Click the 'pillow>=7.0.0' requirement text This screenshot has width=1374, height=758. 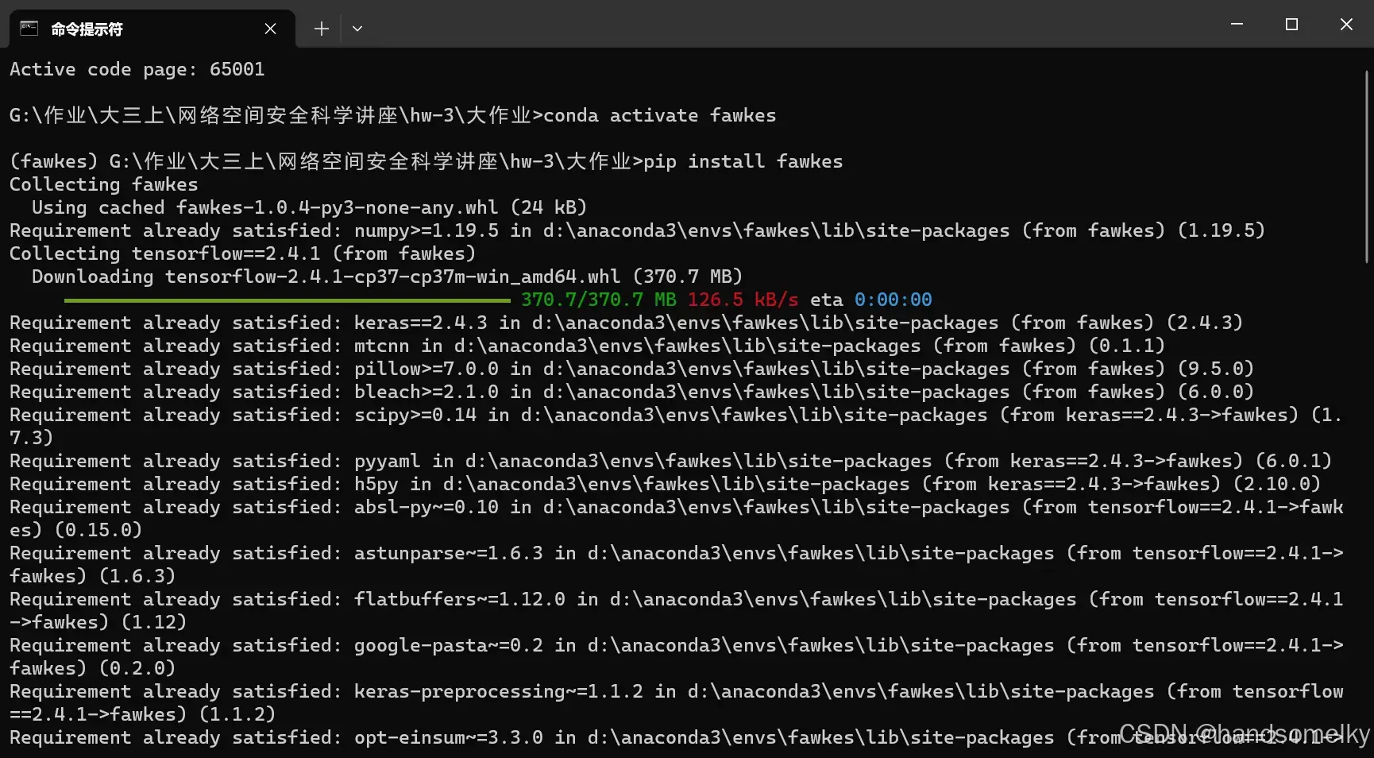click(426, 369)
